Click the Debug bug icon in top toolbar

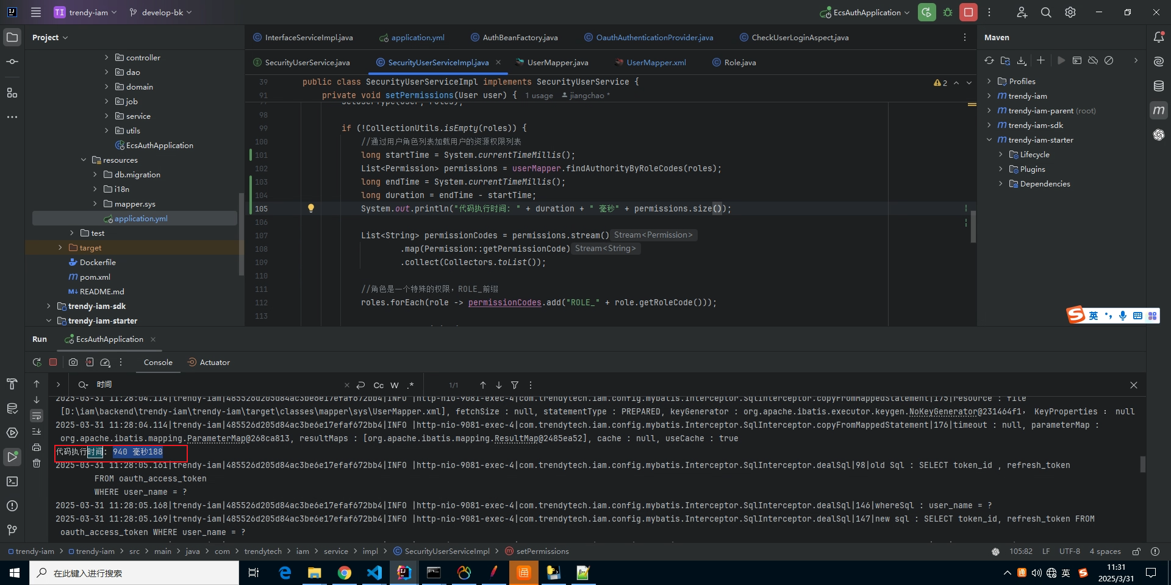948,12
